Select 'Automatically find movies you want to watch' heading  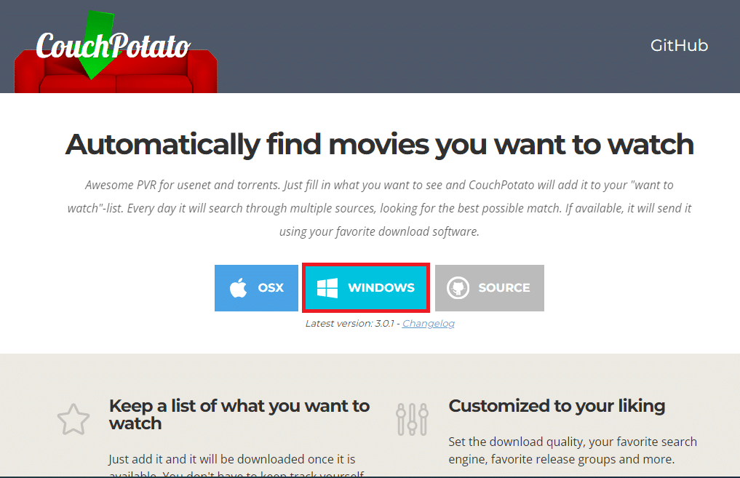[x=379, y=144]
